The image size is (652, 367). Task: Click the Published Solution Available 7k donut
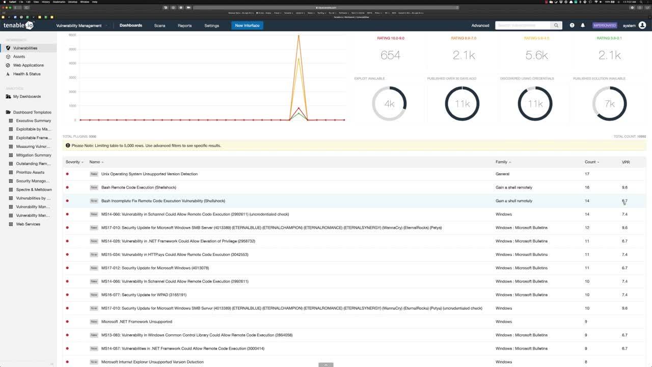[609, 103]
